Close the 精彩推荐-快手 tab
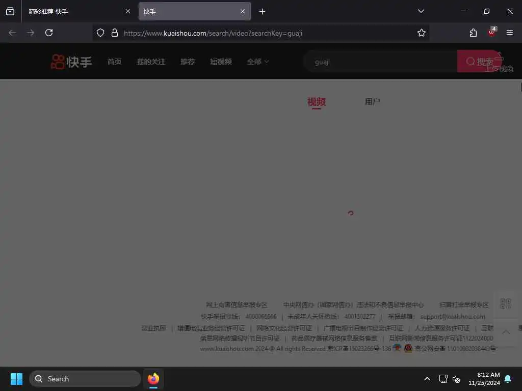 (x=128, y=12)
